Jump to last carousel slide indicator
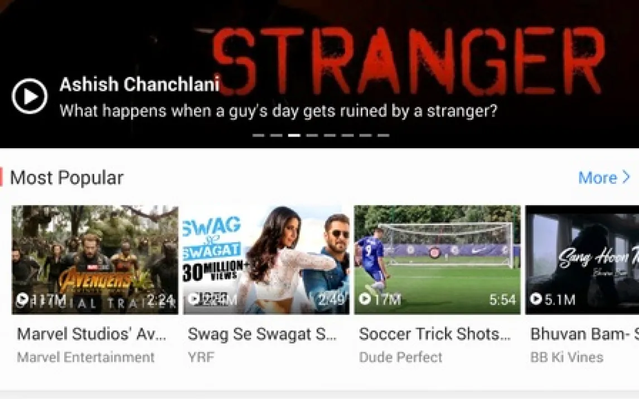The width and height of the screenshot is (639, 399). click(384, 135)
